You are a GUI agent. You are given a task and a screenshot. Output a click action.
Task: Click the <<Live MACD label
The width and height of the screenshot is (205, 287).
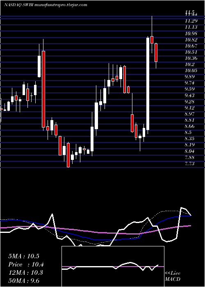(173, 276)
